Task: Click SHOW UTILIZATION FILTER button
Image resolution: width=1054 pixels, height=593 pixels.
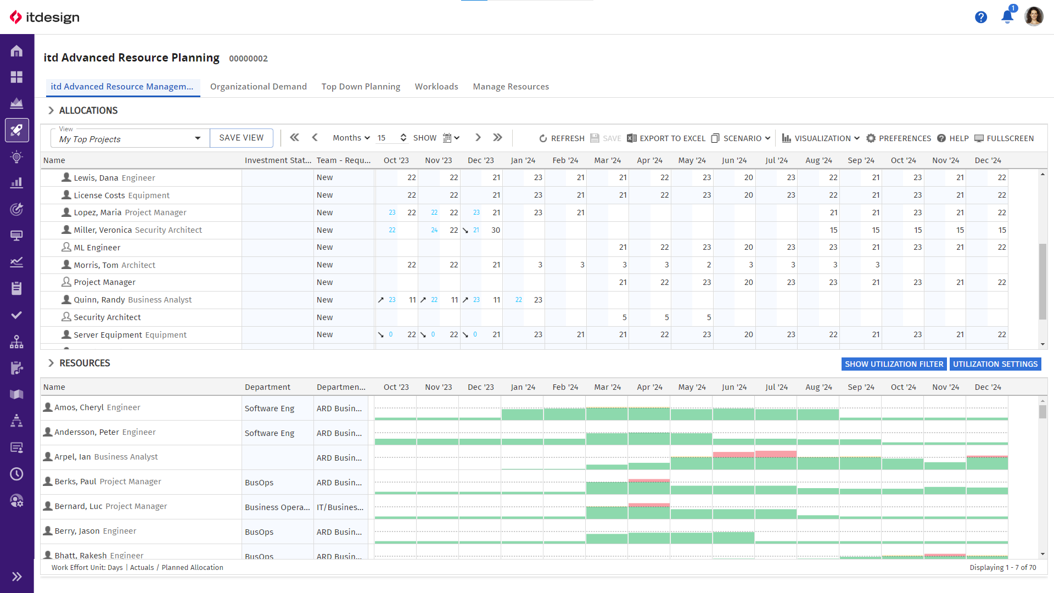Action: tap(894, 364)
